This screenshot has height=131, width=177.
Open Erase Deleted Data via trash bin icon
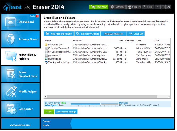tap(11, 74)
